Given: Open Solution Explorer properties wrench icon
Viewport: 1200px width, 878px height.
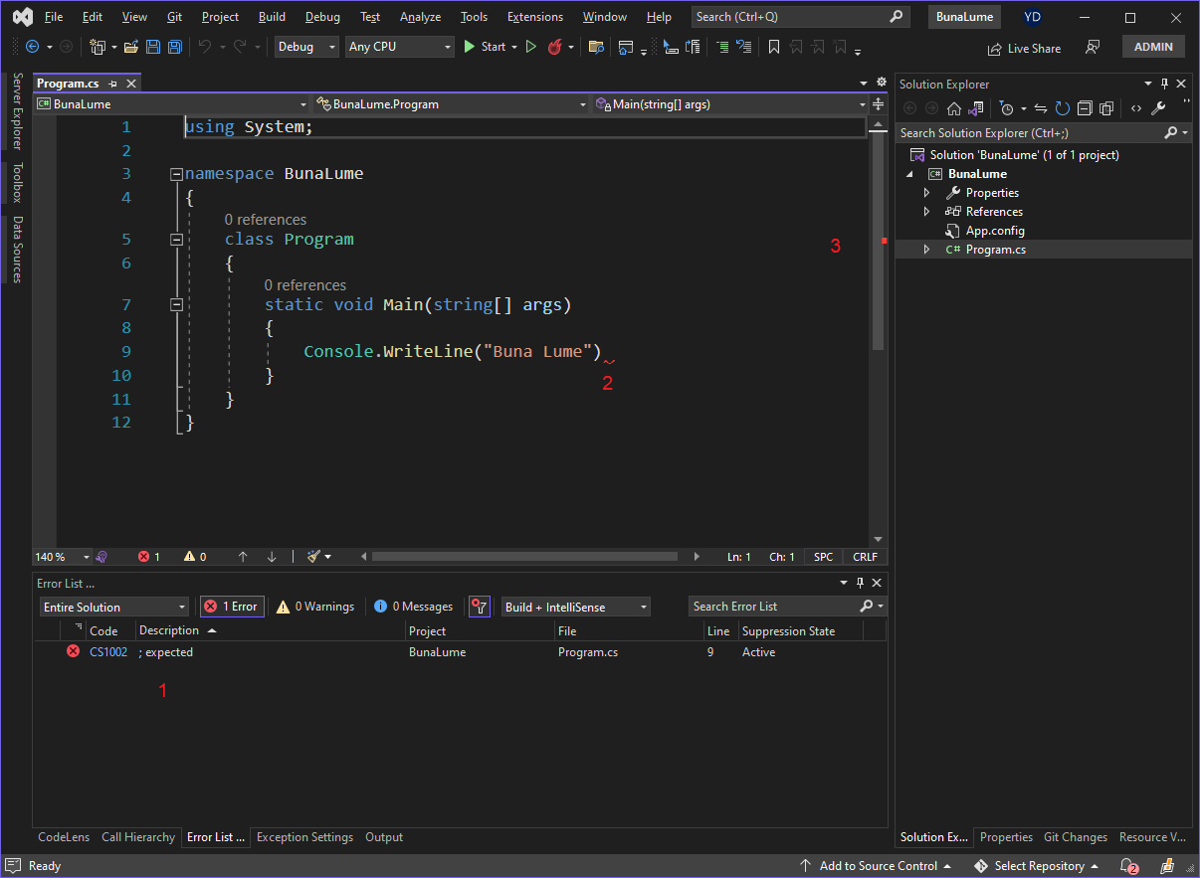Looking at the screenshot, I should tap(1158, 108).
